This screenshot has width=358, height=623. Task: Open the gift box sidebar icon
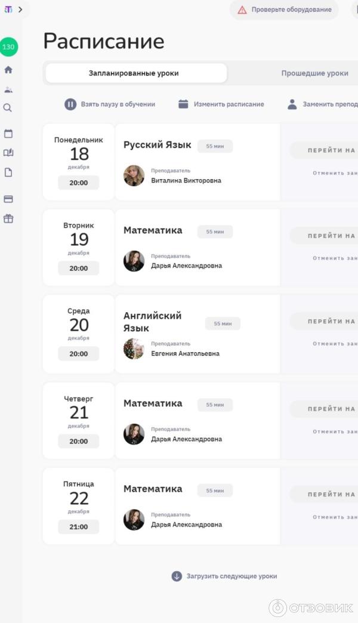(x=8, y=218)
